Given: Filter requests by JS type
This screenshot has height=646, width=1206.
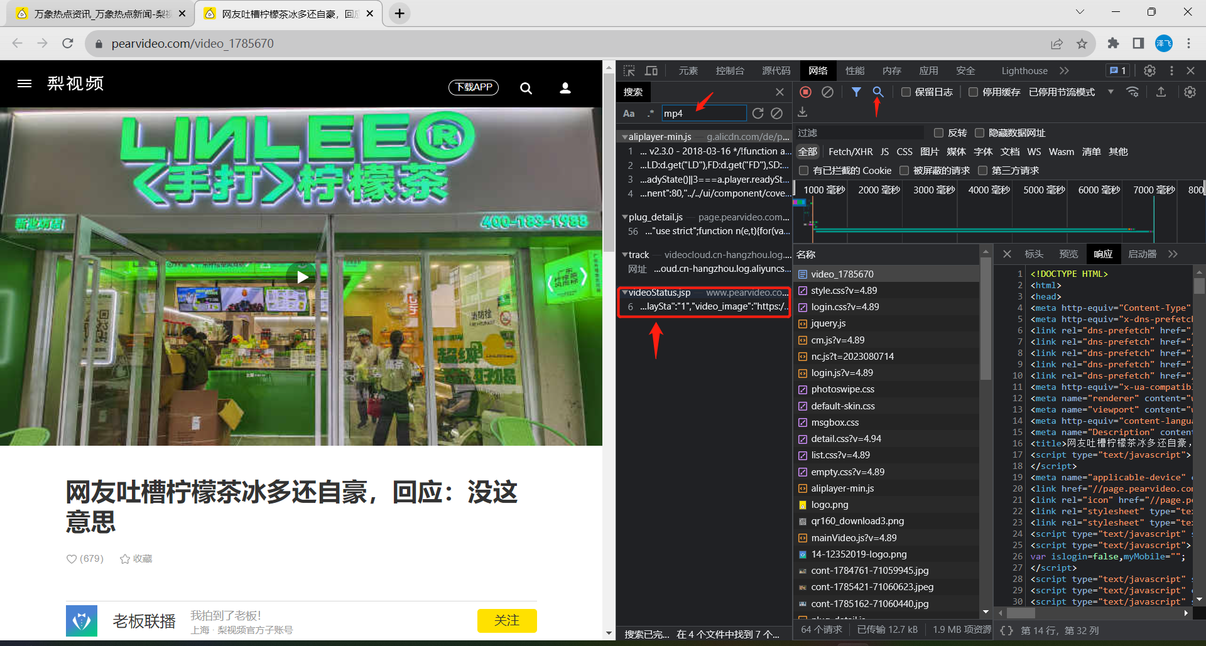Looking at the screenshot, I should 884,152.
